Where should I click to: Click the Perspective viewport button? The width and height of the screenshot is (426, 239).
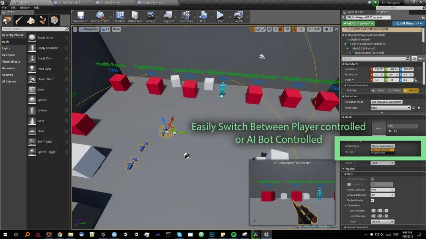click(x=89, y=29)
